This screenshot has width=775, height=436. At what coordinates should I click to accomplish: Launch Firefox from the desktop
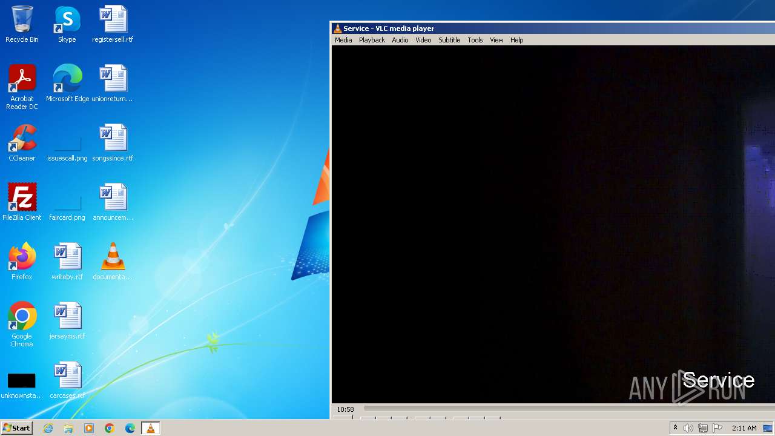(x=22, y=262)
